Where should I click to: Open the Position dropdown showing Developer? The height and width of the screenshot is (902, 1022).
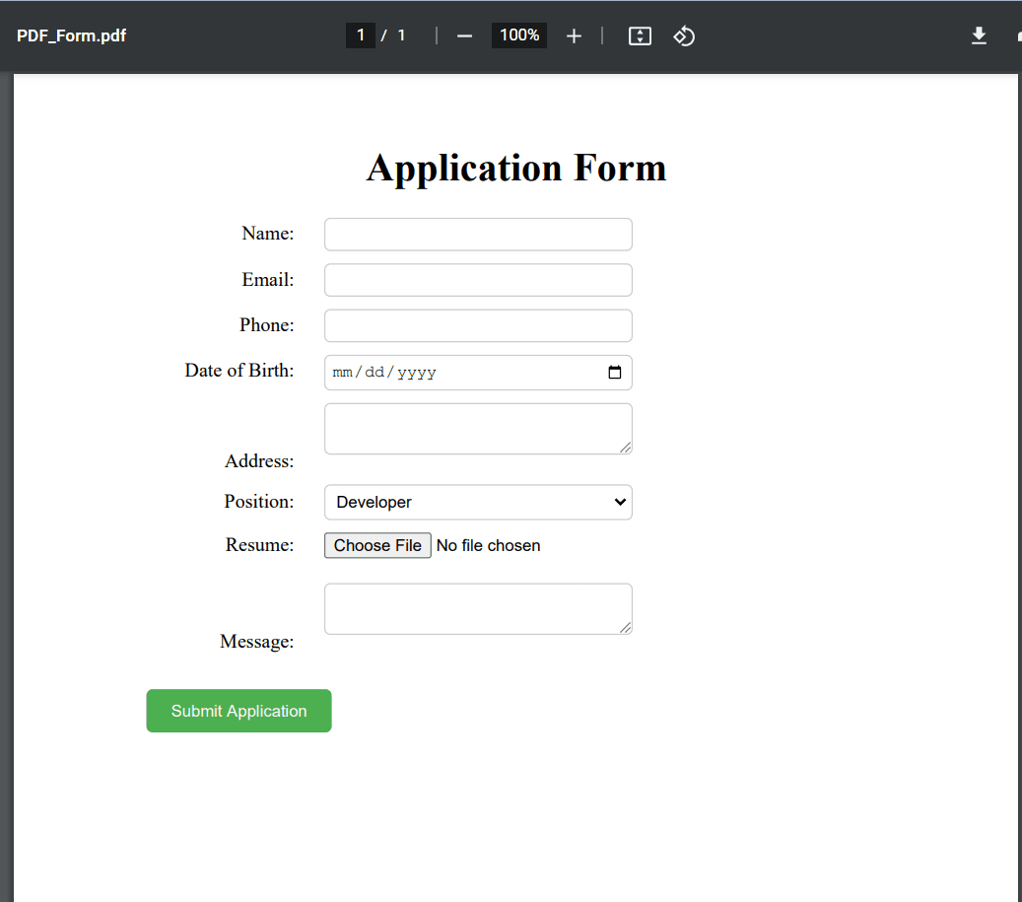[x=478, y=502]
